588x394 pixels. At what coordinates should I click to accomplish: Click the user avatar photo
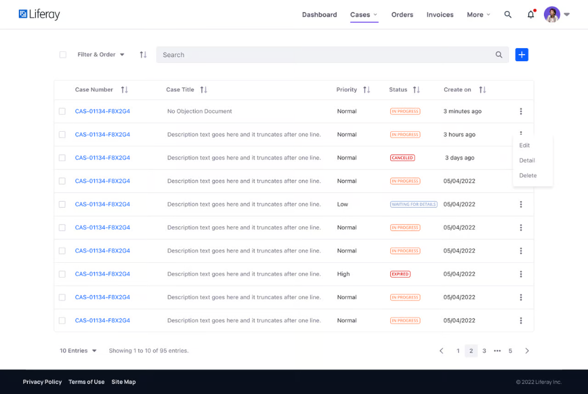(552, 15)
